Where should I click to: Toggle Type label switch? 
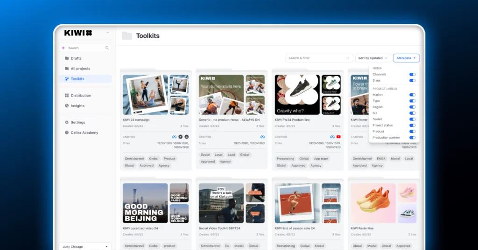click(x=412, y=101)
